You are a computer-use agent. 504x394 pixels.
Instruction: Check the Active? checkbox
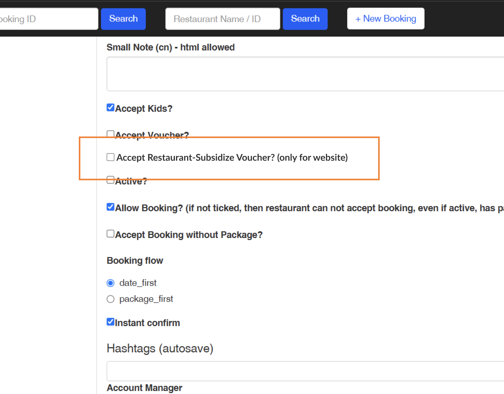110,180
